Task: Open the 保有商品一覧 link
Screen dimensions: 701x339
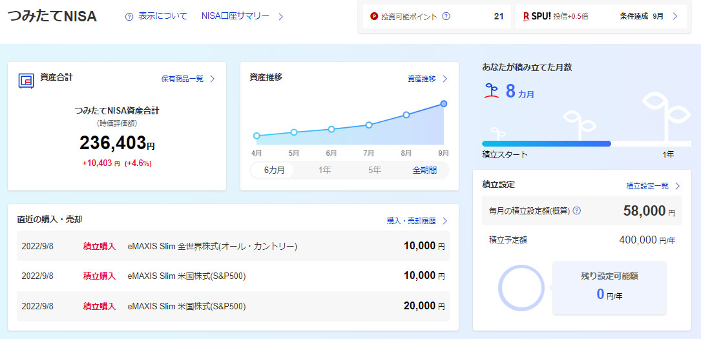Action: click(x=182, y=79)
